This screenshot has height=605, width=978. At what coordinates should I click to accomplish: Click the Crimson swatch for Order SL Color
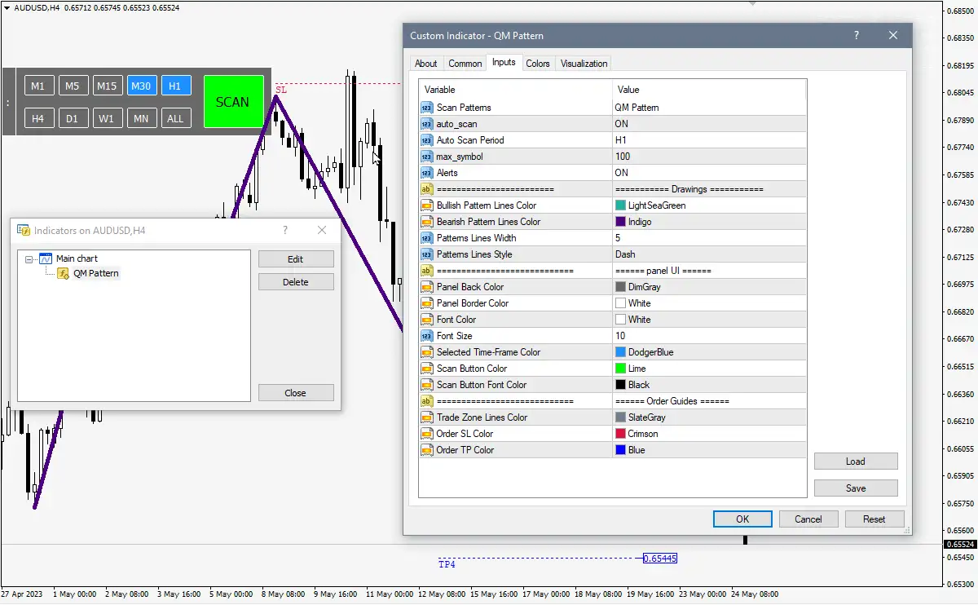click(x=621, y=434)
